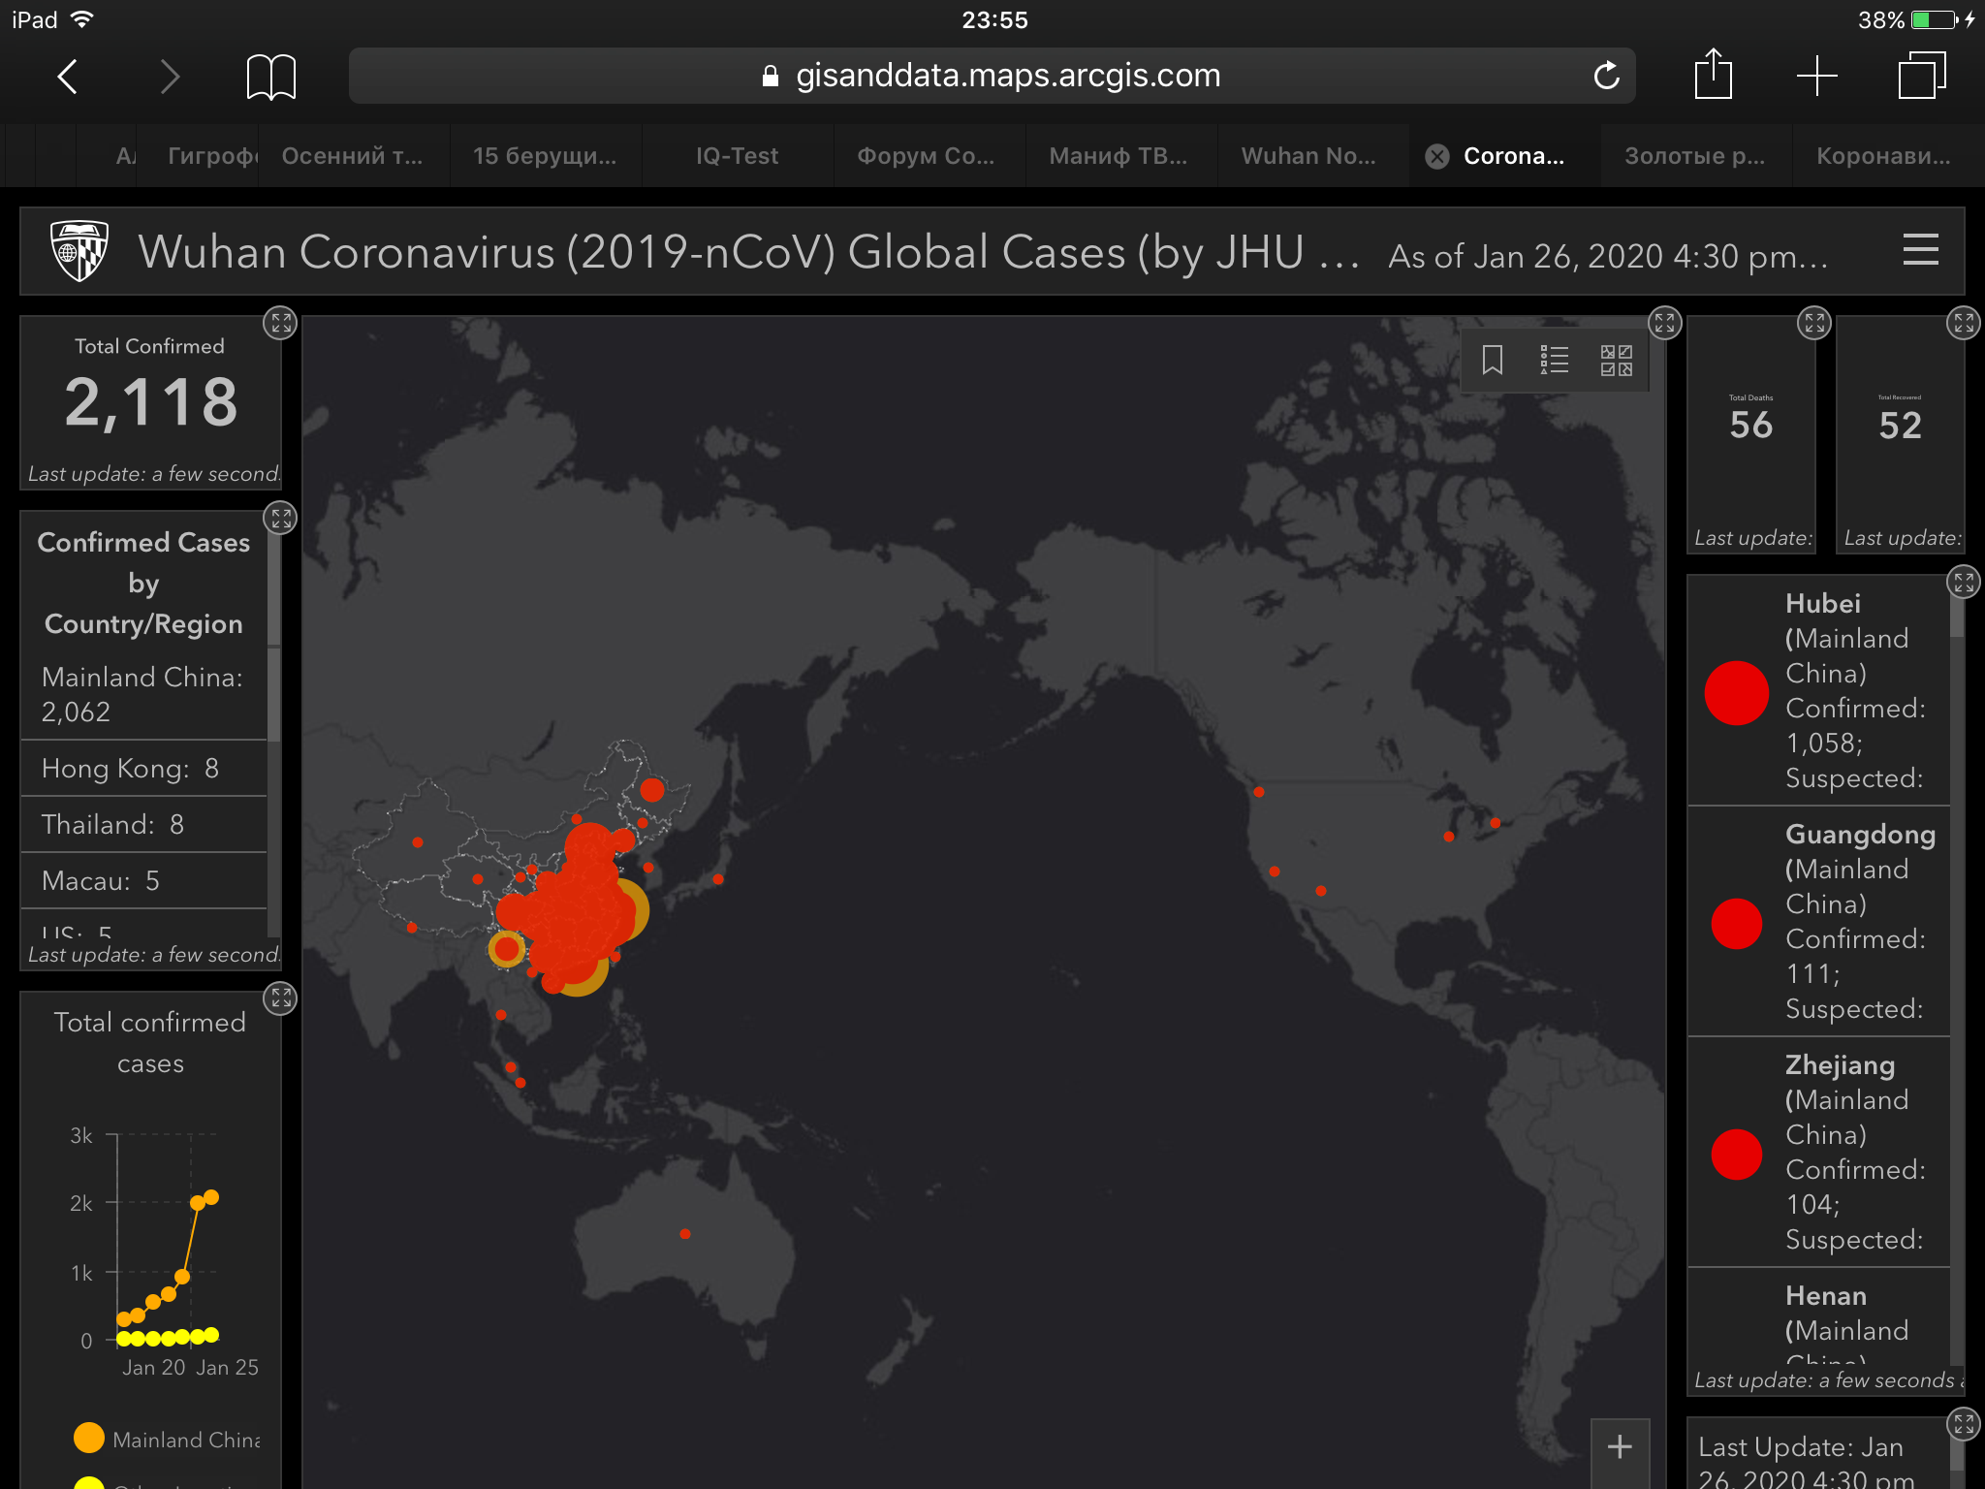1985x1489 pixels.
Task: Toggle Mainland China orange legend marker
Action: (89, 1438)
